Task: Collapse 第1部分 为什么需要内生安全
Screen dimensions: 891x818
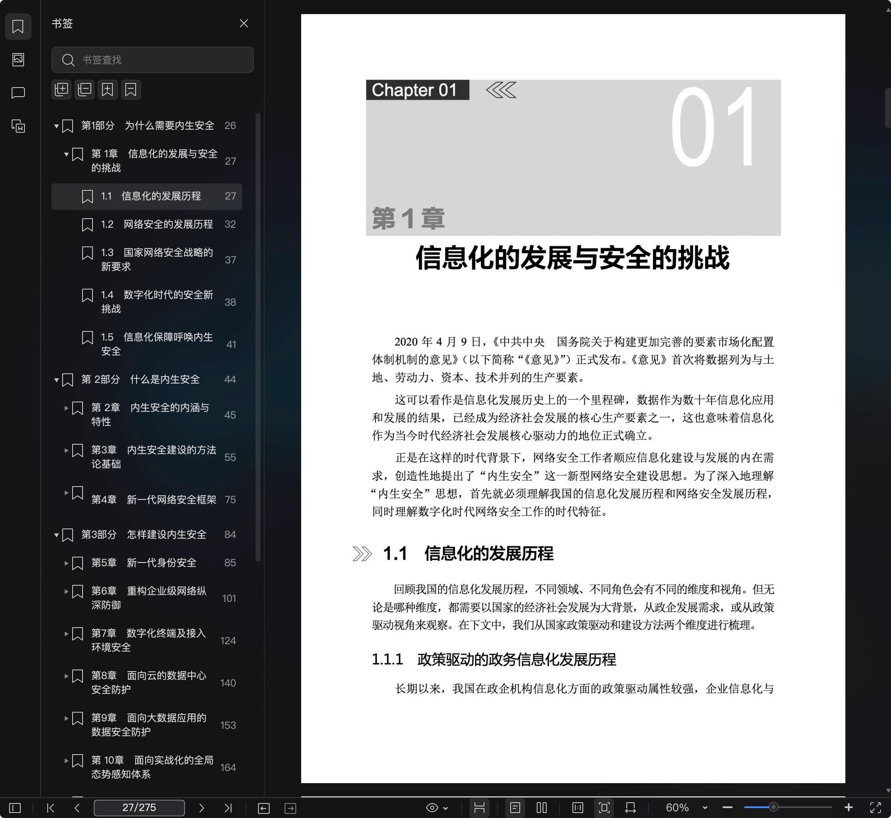Action: [x=56, y=126]
